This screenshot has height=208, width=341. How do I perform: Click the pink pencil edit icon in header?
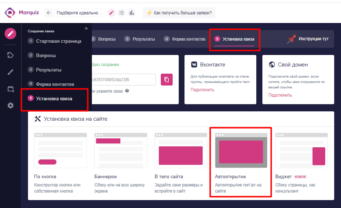coord(112,13)
